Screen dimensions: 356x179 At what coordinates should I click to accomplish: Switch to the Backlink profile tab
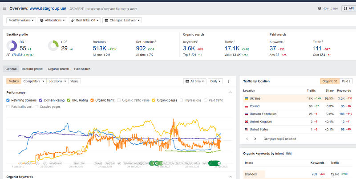point(32,69)
